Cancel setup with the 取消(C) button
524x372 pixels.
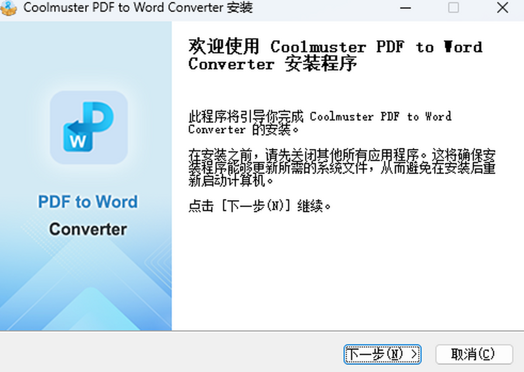(x=474, y=354)
